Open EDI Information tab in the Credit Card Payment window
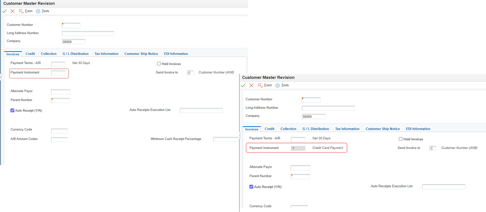 (x=418, y=129)
